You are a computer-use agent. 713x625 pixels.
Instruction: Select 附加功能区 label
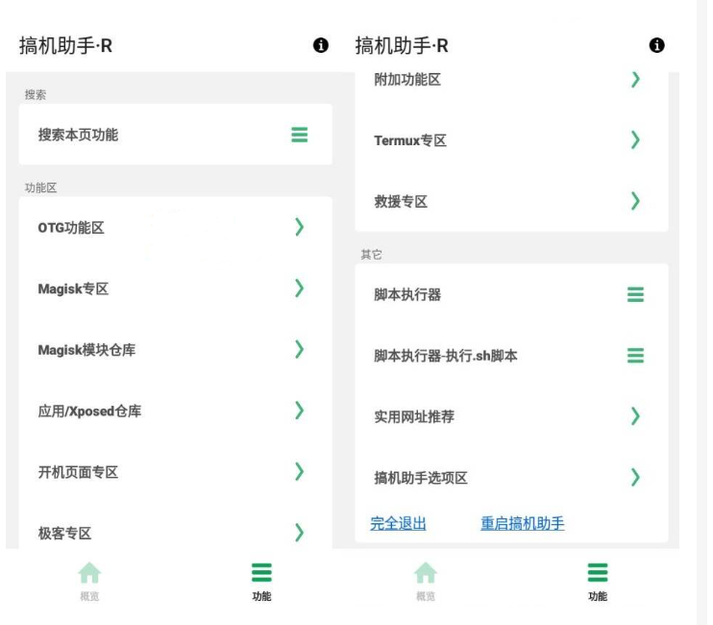[x=407, y=80]
